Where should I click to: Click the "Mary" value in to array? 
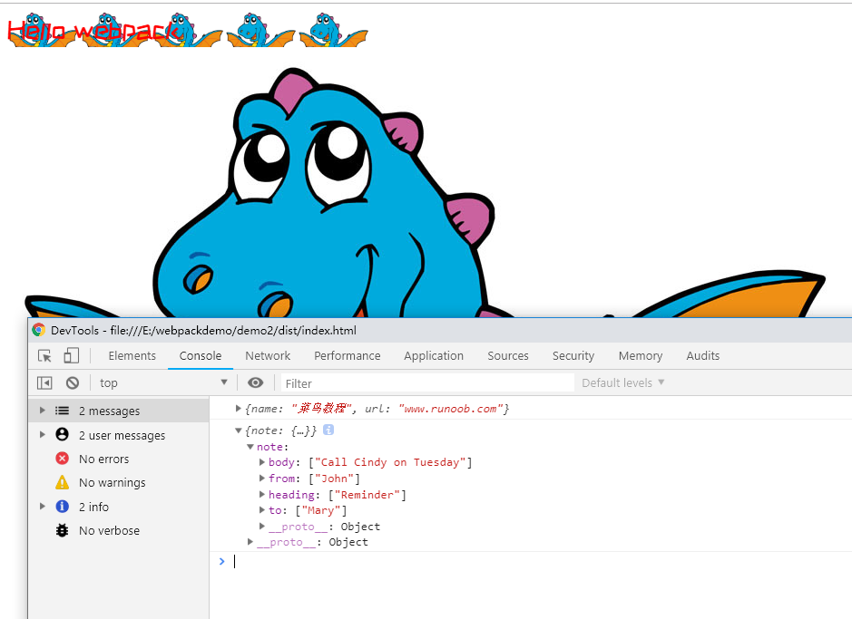(x=321, y=510)
